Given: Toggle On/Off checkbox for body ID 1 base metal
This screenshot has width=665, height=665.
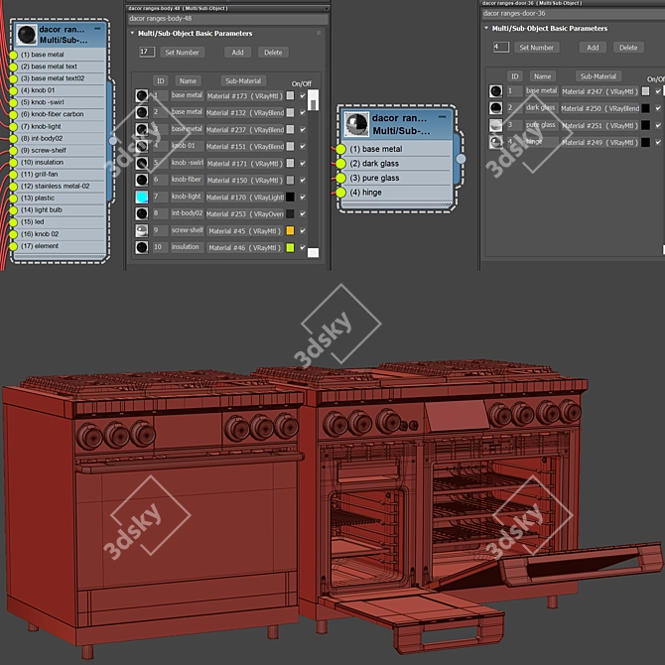Looking at the screenshot, I should (x=303, y=96).
